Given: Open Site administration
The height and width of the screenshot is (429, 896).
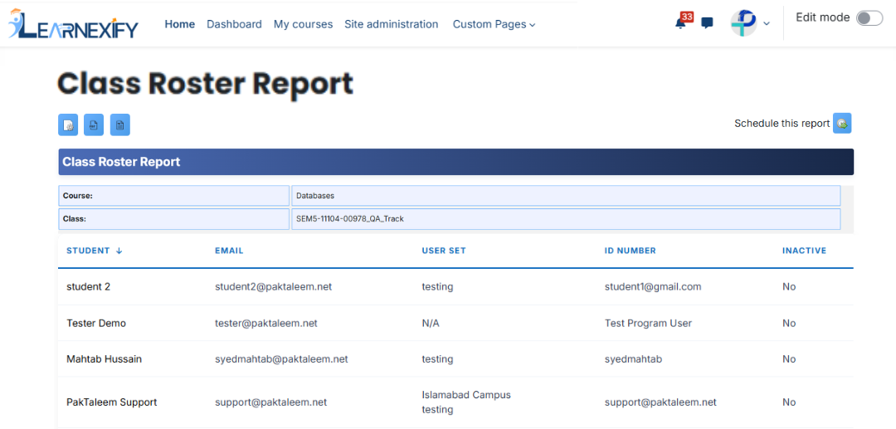Looking at the screenshot, I should 392,24.
